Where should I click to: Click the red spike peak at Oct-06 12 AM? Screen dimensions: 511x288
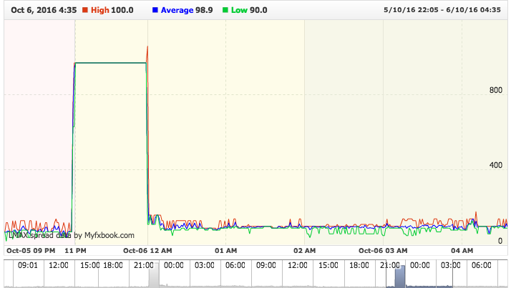(147, 47)
